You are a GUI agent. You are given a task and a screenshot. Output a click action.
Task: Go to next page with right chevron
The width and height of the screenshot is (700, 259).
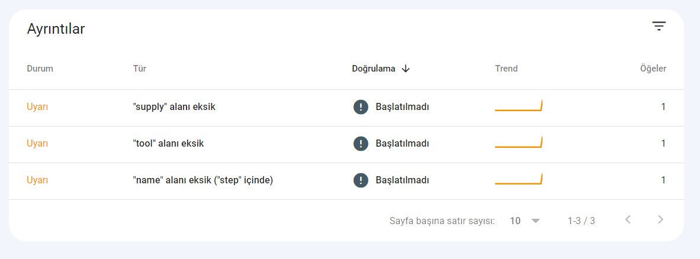pyautogui.click(x=661, y=219)
